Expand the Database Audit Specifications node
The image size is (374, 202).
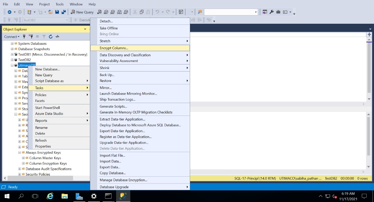[19, 169]
